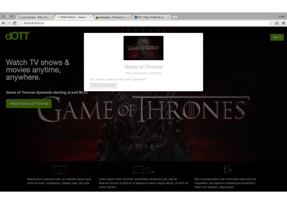Click the Game of Thrones title in dialog
Viewport: 287px width, 204px height.
(x=144, y=67)
